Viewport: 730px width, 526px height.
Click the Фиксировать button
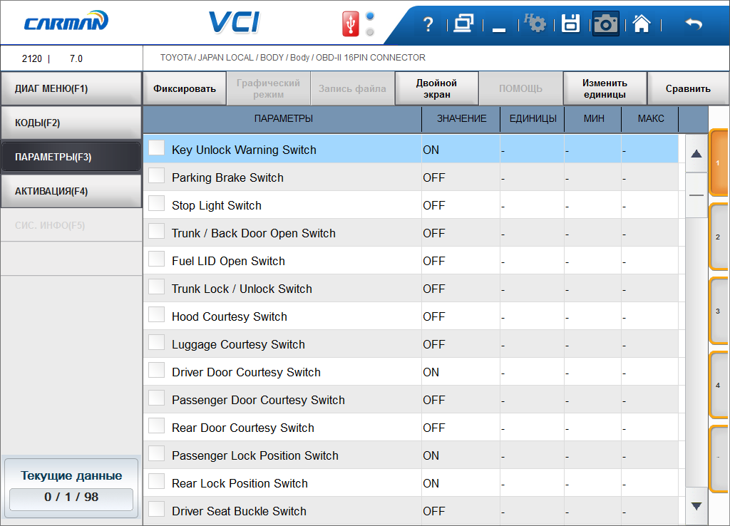tap(185, 88)
